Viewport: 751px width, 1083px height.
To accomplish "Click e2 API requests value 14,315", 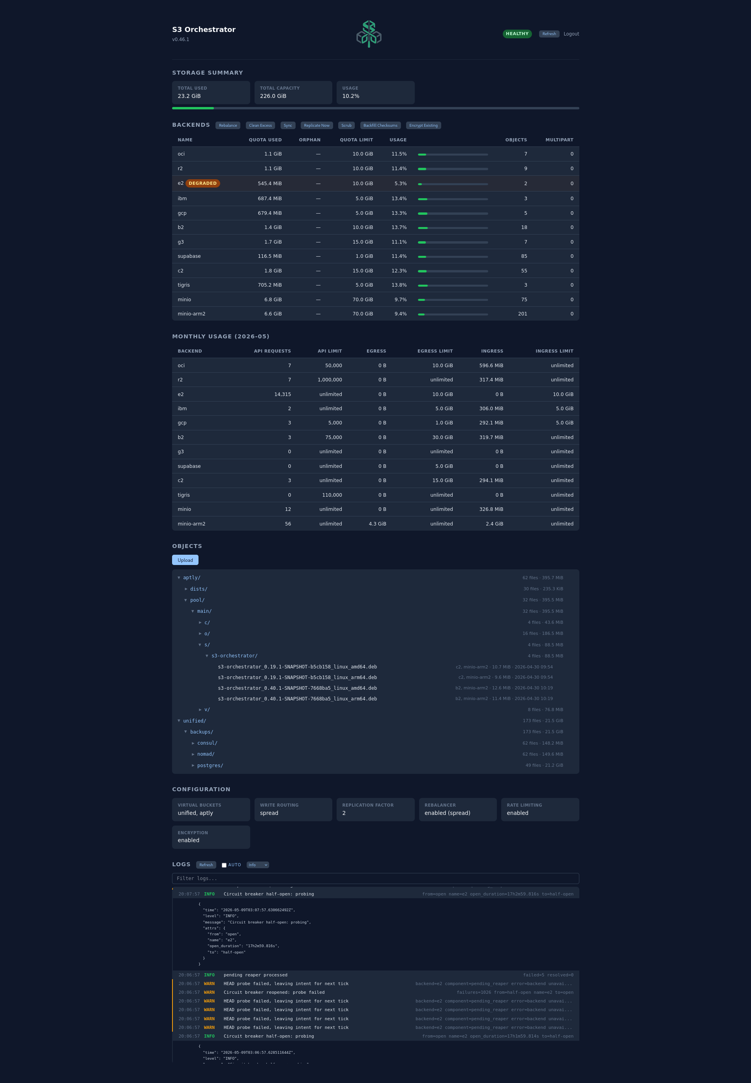I will 282,394.
